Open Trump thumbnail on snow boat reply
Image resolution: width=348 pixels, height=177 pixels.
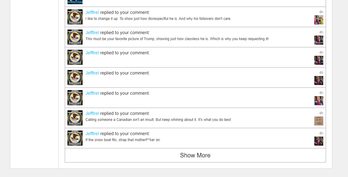[x=319, y=141]
